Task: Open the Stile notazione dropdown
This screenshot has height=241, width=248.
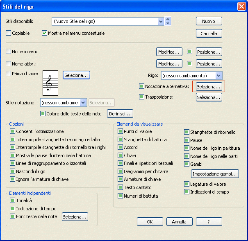Action: tap(83, 103)
